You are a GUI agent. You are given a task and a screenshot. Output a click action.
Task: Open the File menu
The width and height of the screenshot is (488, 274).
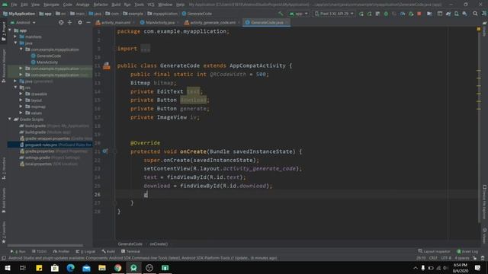[14, 5]
